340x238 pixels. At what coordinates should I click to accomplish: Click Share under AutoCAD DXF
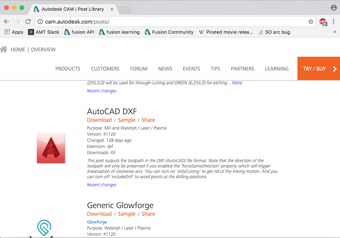[148, 120]
